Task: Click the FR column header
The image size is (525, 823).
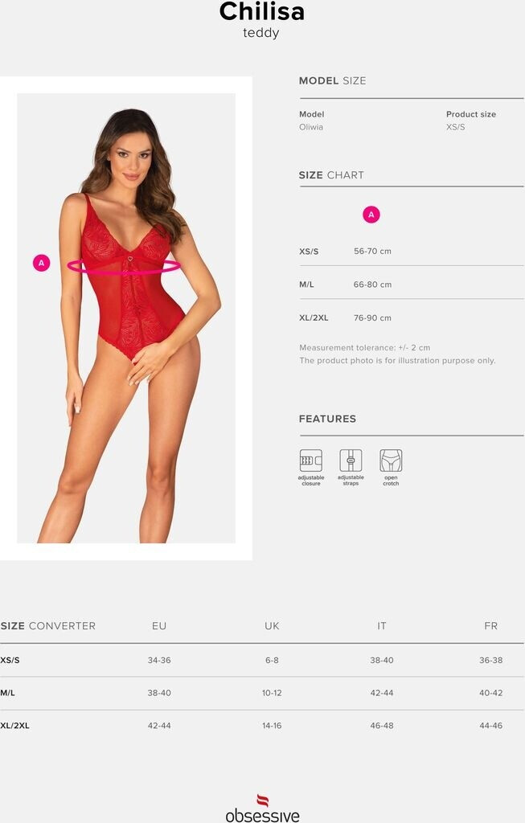Action: pyautogui.click(x=491, y=626)
